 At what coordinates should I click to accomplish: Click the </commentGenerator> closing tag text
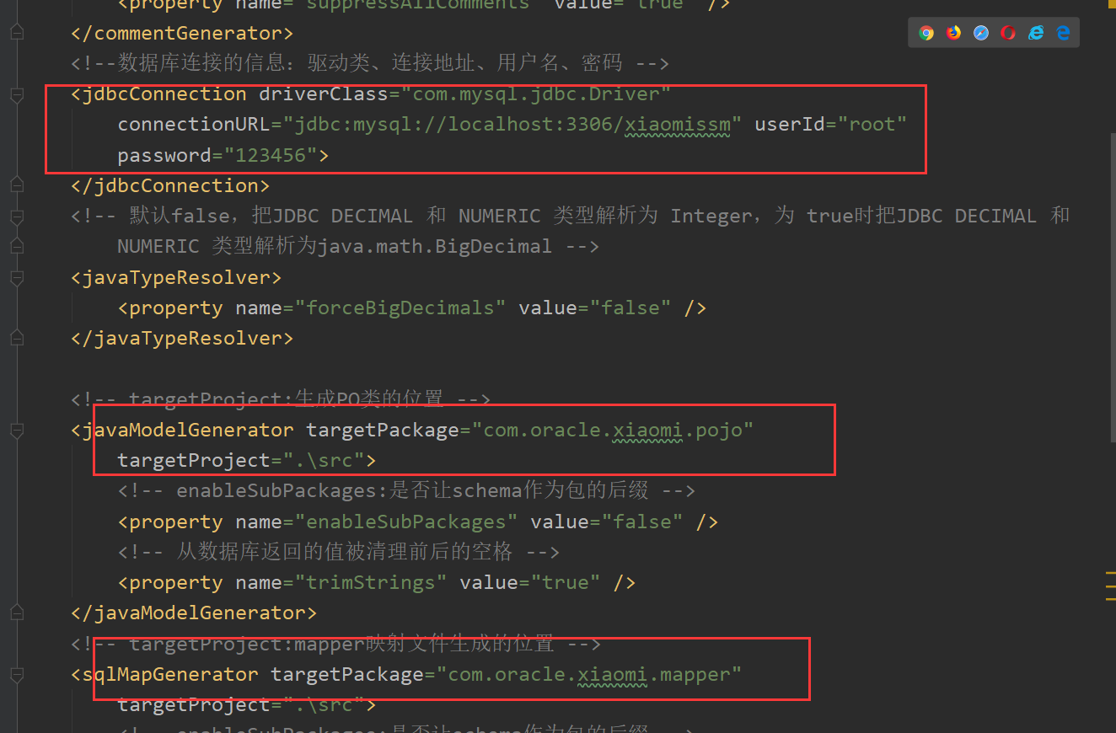tap(182, 33)
